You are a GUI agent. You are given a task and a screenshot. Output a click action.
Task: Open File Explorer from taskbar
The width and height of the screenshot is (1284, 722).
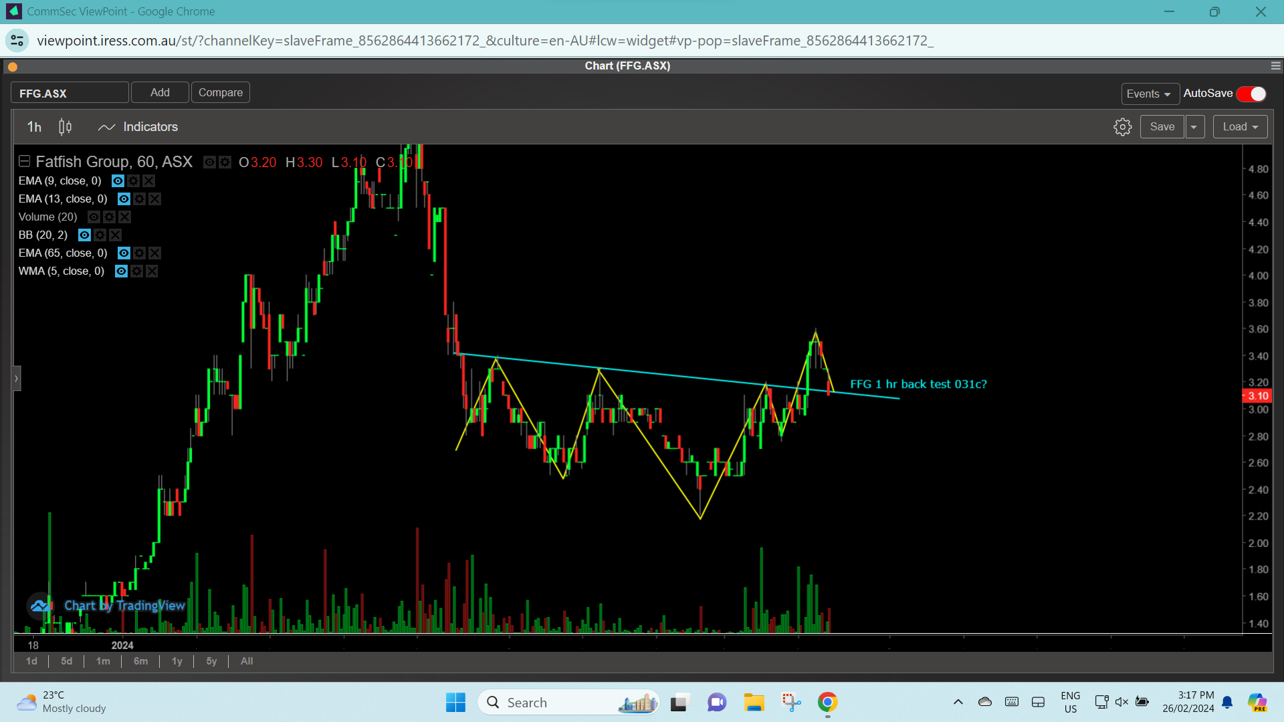[754, 703]
